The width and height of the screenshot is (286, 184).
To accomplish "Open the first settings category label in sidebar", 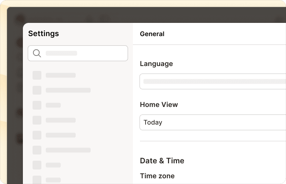I will point(61,75).
